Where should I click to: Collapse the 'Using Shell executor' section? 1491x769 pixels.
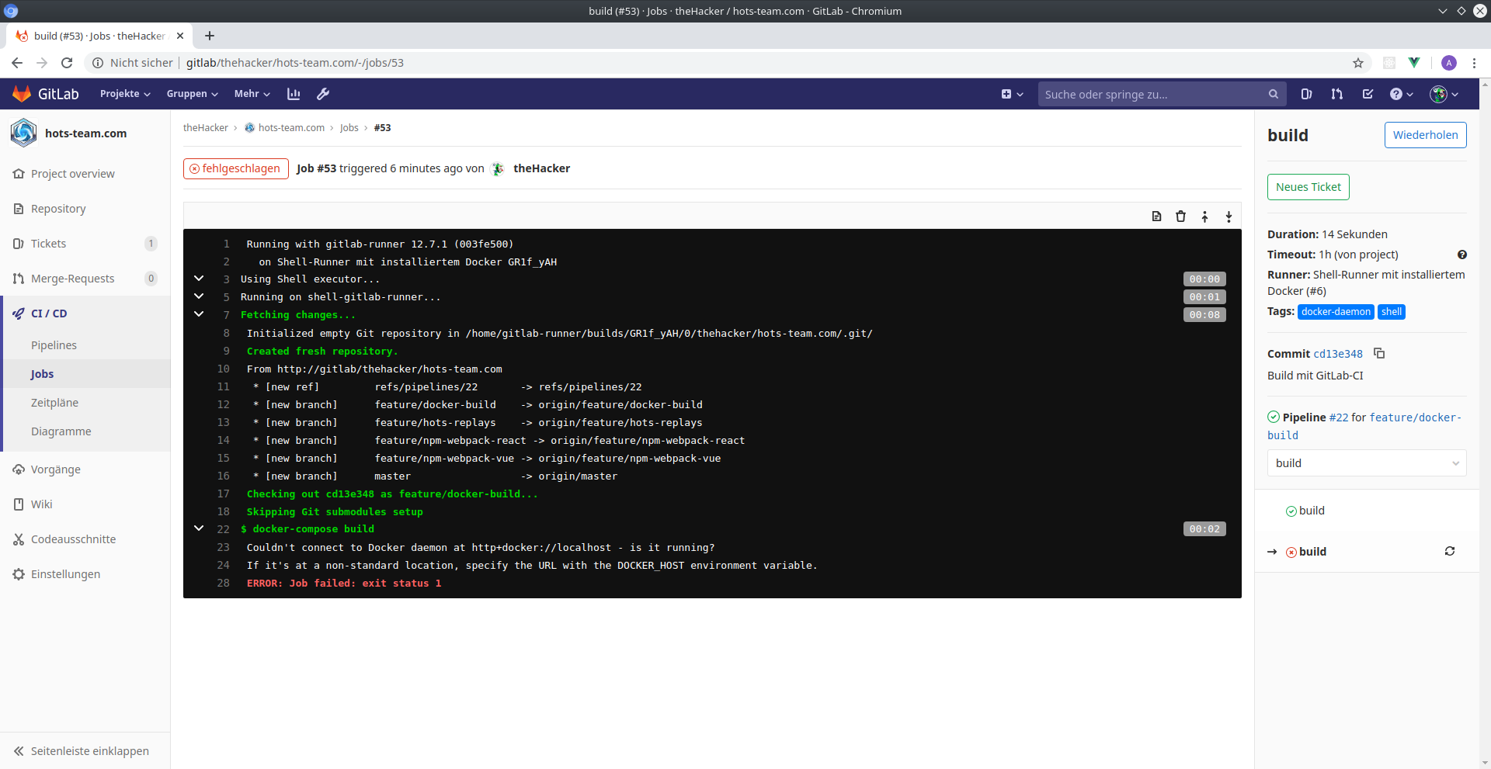(199, 279)
